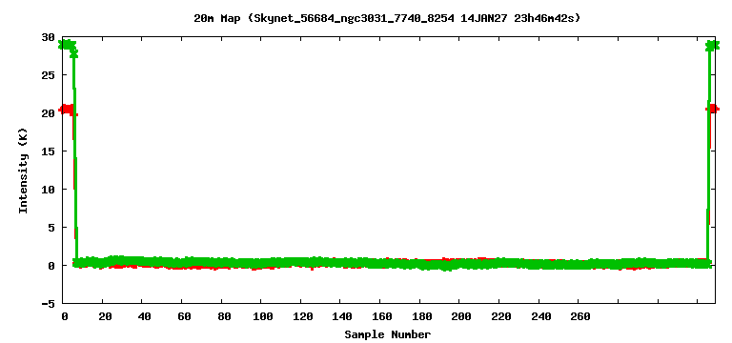Screen dimensions: 732x343
Task: Click the y-axis tick label 30
Action: tap(50, 37)
